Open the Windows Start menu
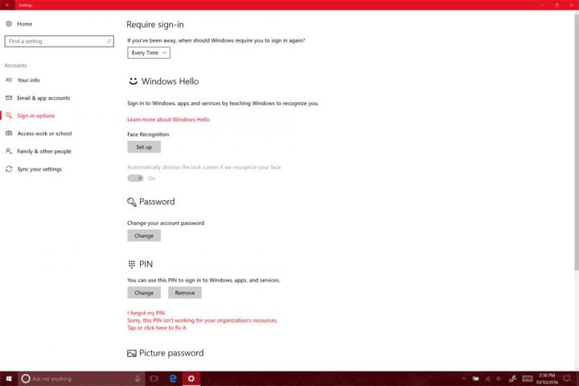Image resolution: width=579 pixels, height=386 pixels. [x=9, y=379]
